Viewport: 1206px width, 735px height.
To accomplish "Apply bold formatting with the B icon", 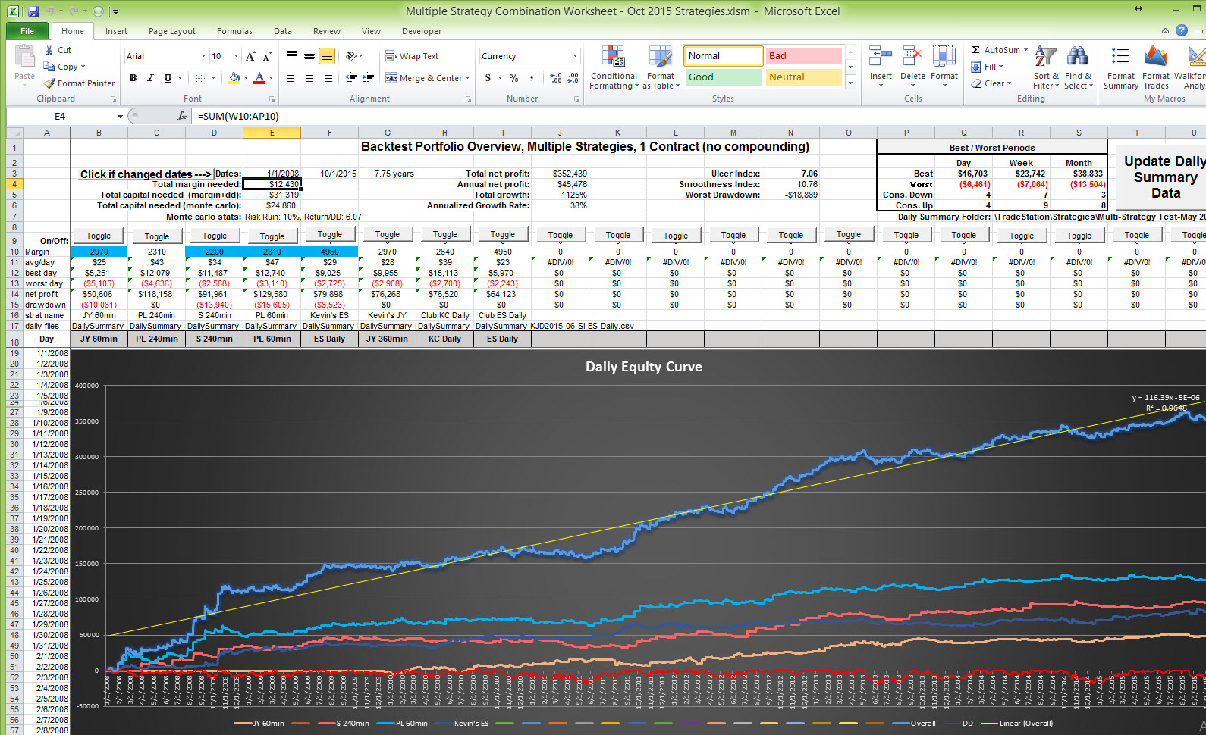I will [133, 77].
